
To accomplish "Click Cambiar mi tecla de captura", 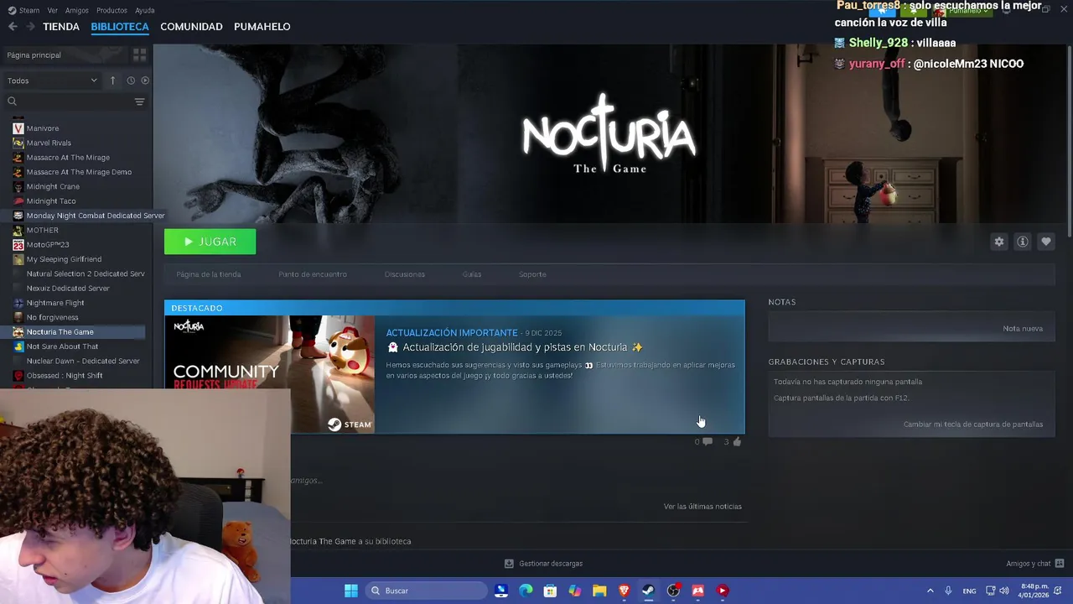I will point(973,424).
